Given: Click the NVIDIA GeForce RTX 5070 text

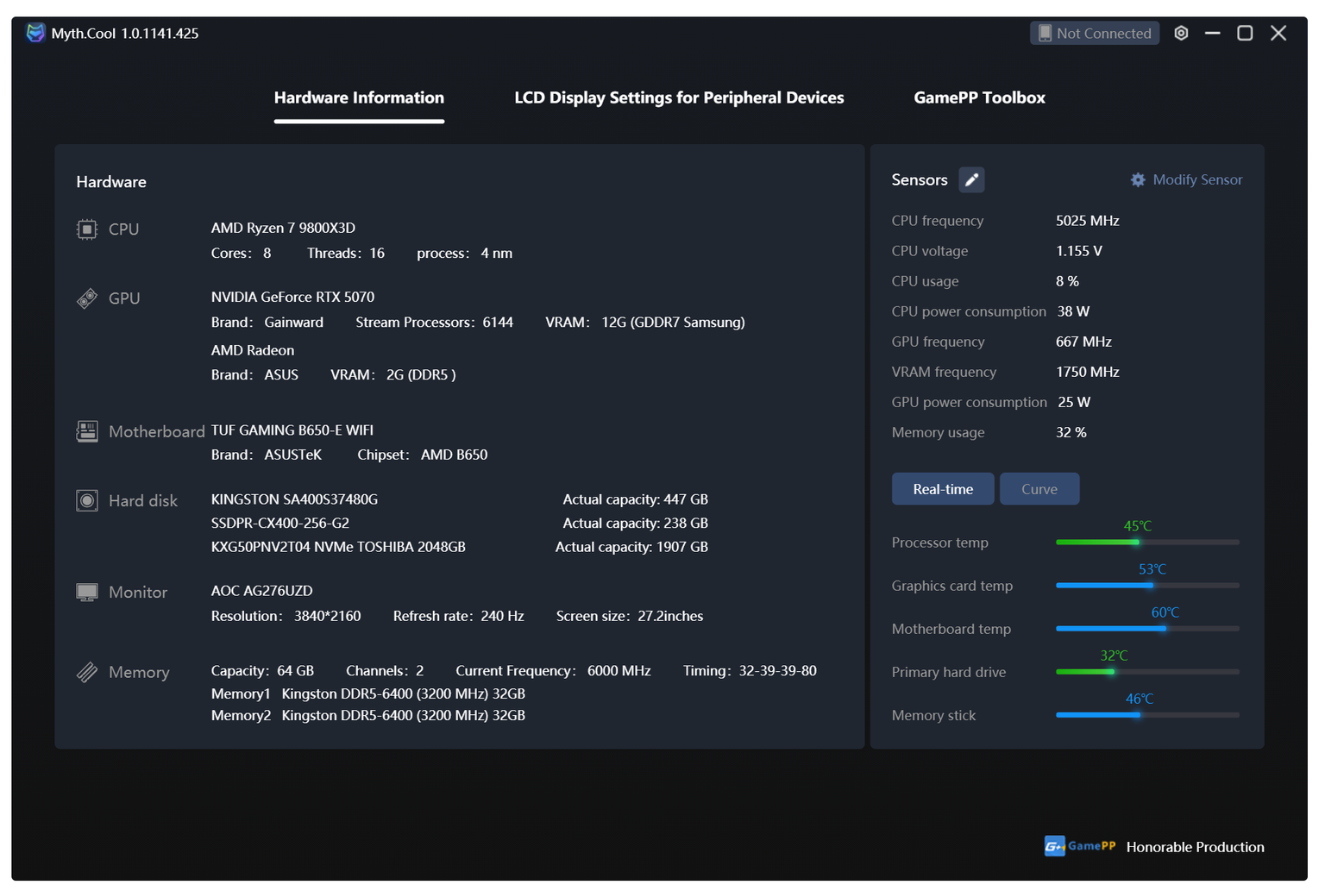Looking at the screenshot, I should [292, 297].
